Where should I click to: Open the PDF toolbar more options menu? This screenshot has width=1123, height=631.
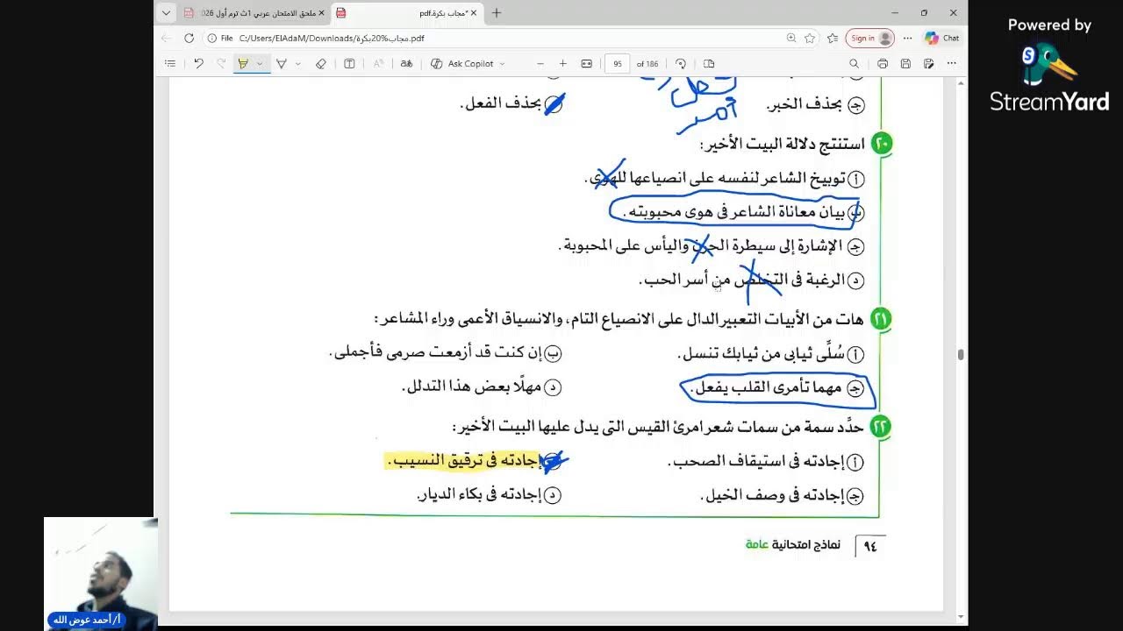click(x=951, y=64)
